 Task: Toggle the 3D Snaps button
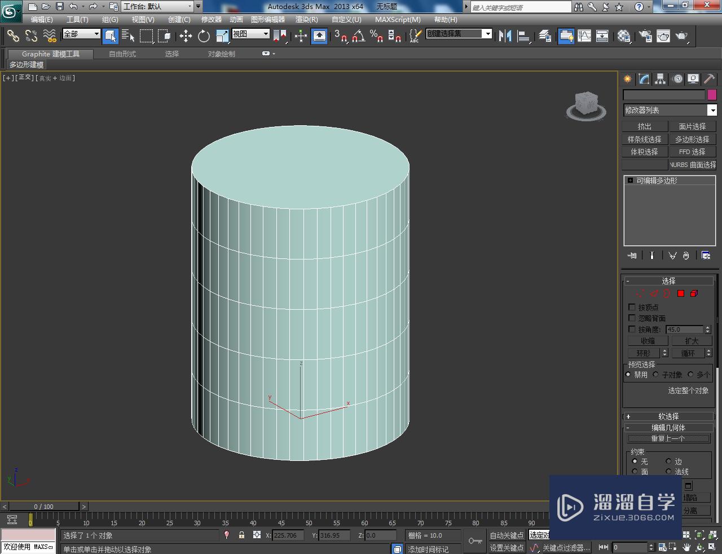pos(340,36)
